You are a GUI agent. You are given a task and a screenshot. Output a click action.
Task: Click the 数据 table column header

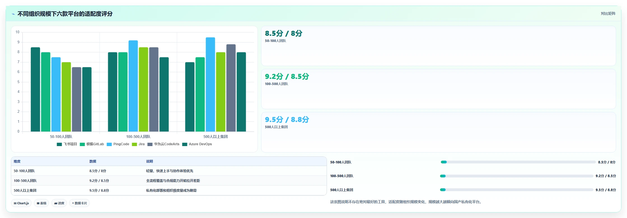93,161
